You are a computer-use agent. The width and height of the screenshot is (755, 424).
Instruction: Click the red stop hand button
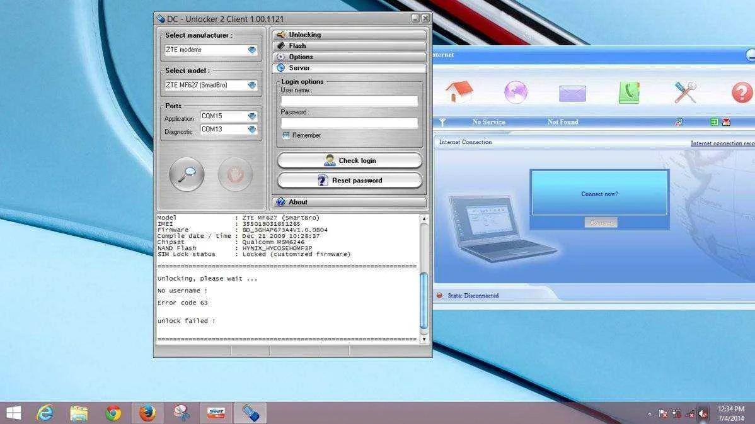[235, 174]
